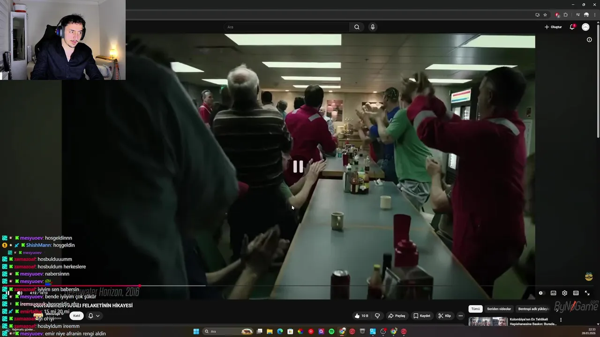Click the Windows taskbar search box
The height and width of the screenshot is (337, 600).
(228, 331)
